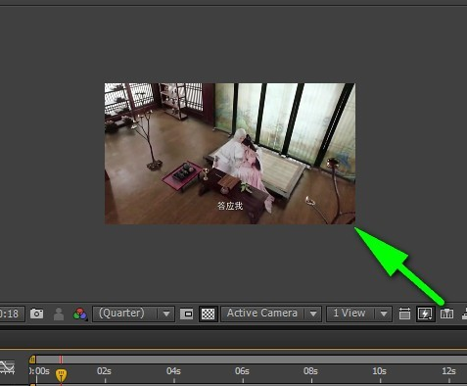
Task: Open the Fast Previews lightning icon
Action: click(x=425, y=314)
